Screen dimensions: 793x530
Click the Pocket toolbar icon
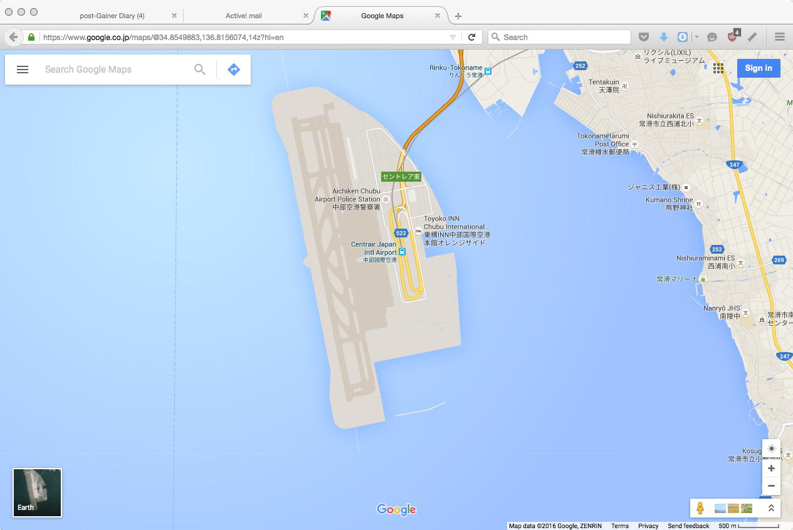tap(644, 37)
